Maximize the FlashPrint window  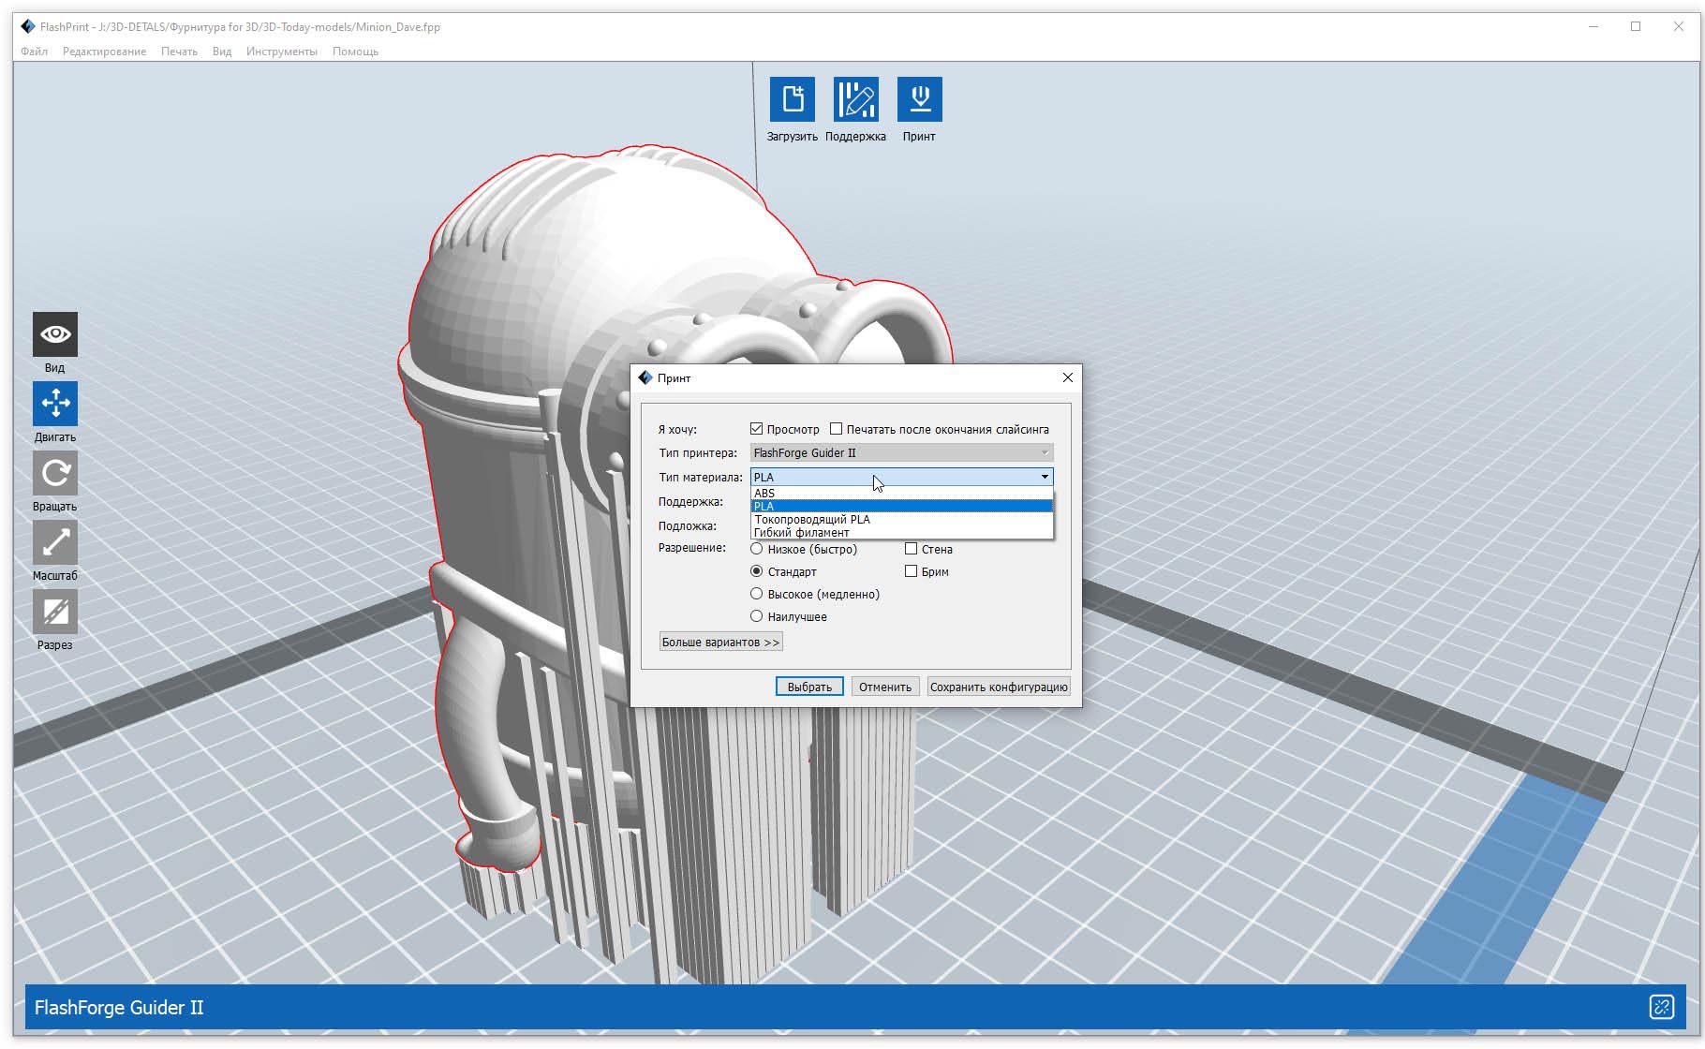[1636, 26]
